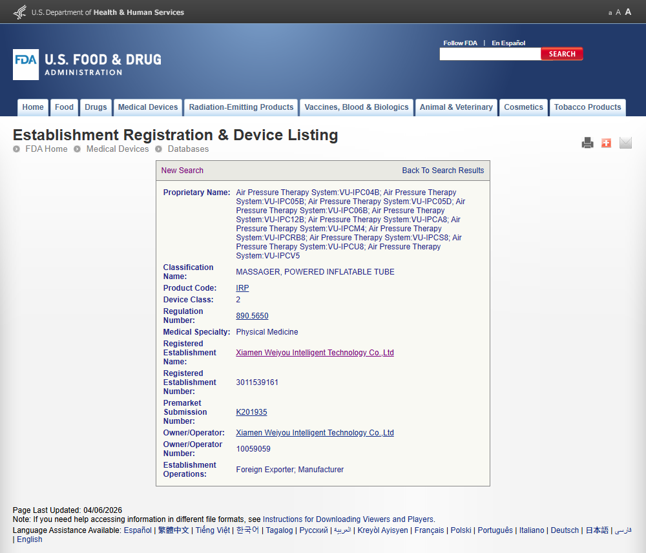Open the Cosmetics tab
Screen dimensions: 646x553
[x=524, y=107]
